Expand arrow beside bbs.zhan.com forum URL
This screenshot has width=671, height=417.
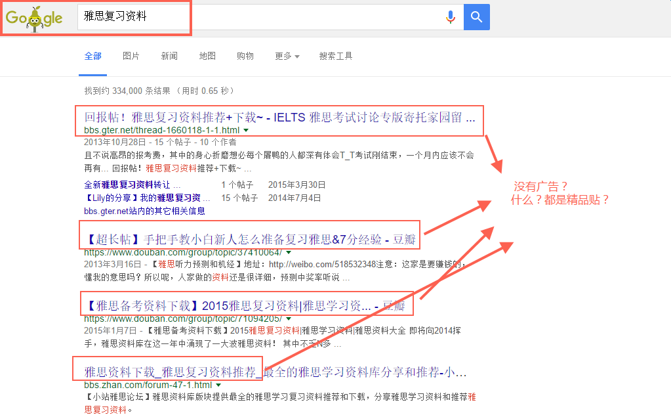[218, 385]
